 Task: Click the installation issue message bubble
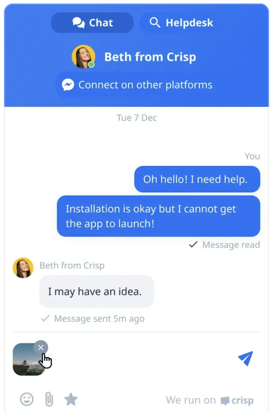click(159, 216)
